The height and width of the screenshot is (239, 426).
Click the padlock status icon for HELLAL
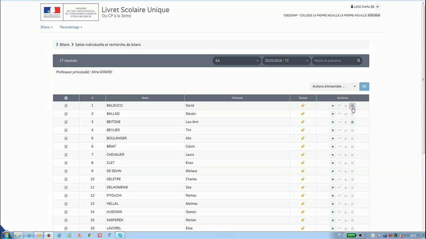303,204
